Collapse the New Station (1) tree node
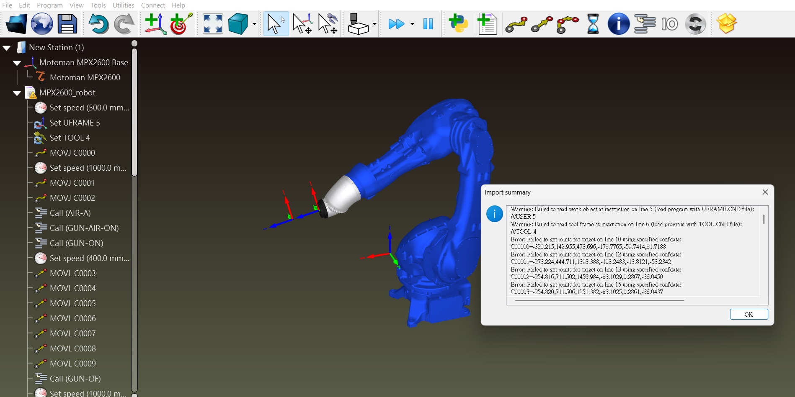 point(7,48)
